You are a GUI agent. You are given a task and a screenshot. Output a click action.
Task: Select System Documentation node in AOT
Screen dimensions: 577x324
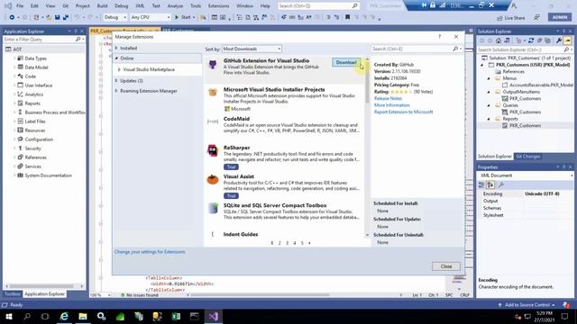(48, 175)
